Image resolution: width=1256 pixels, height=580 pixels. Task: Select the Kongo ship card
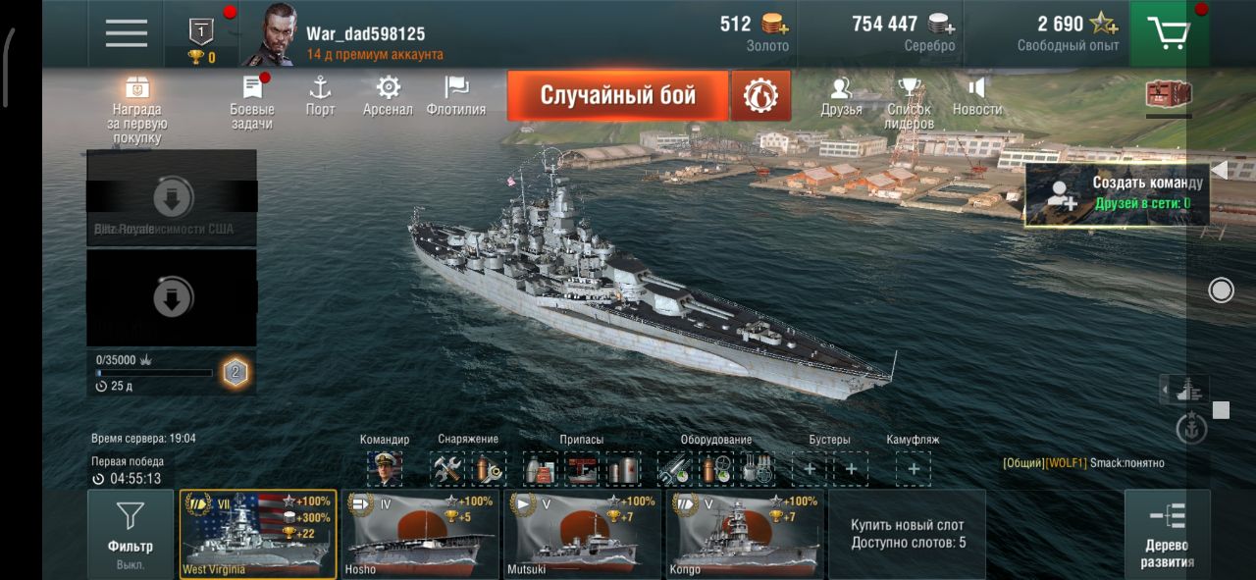(746, 535)
